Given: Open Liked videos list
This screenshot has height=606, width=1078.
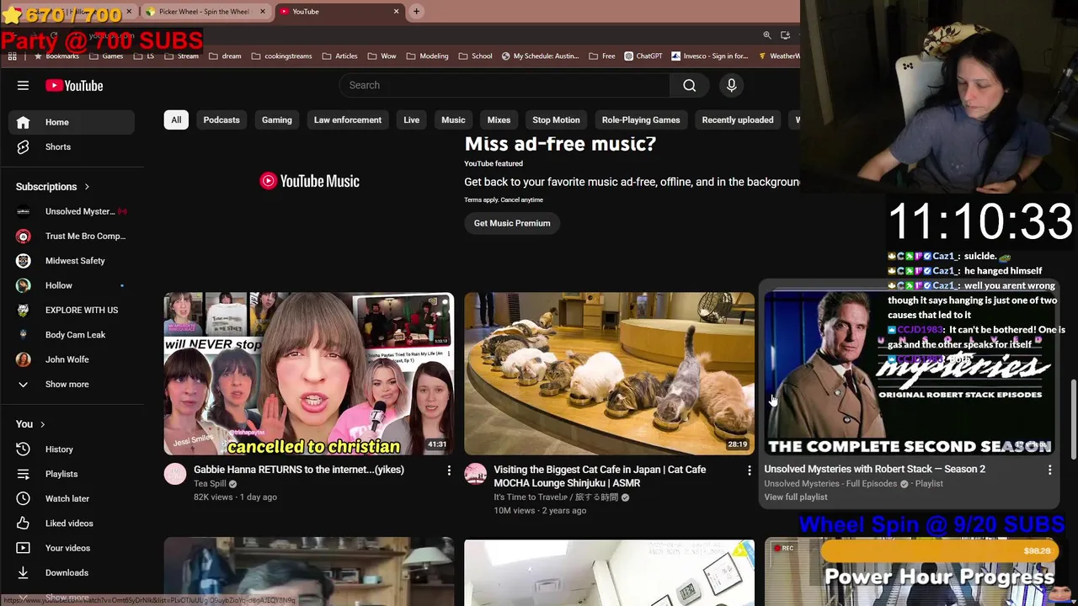Looking at the screenshot, I should coord(72,524).
